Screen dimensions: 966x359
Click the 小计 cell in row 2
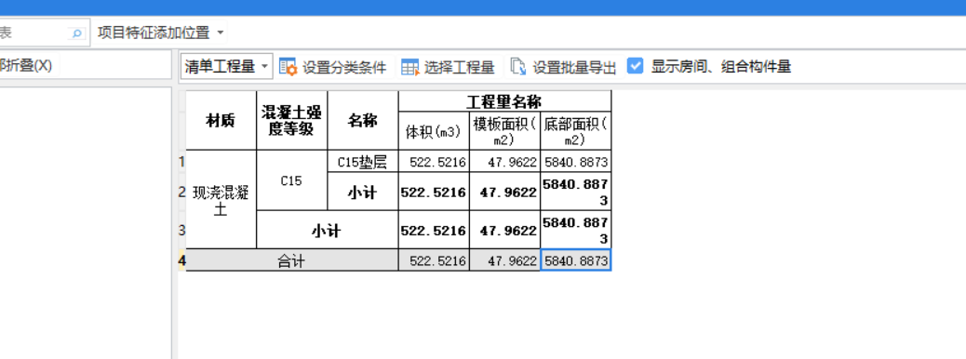[x=363, y=193]
